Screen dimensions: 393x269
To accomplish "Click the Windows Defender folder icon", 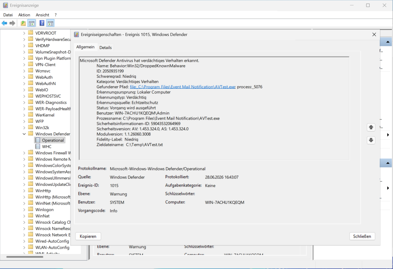I will (31, 133).
